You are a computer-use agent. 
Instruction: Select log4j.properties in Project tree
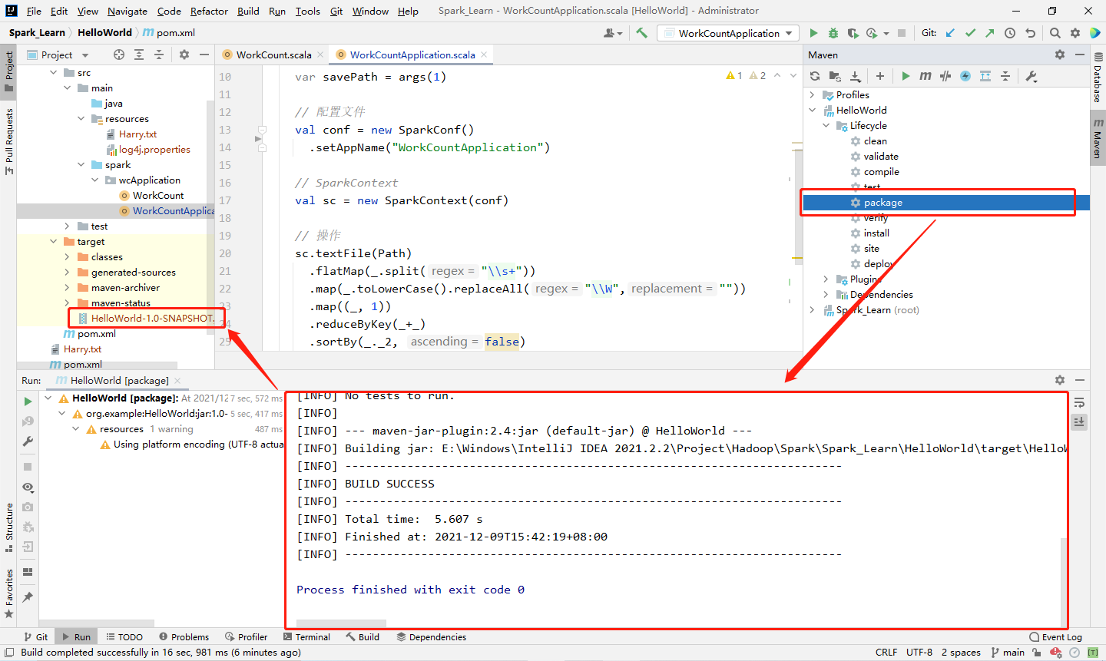(x=154, y=149)
